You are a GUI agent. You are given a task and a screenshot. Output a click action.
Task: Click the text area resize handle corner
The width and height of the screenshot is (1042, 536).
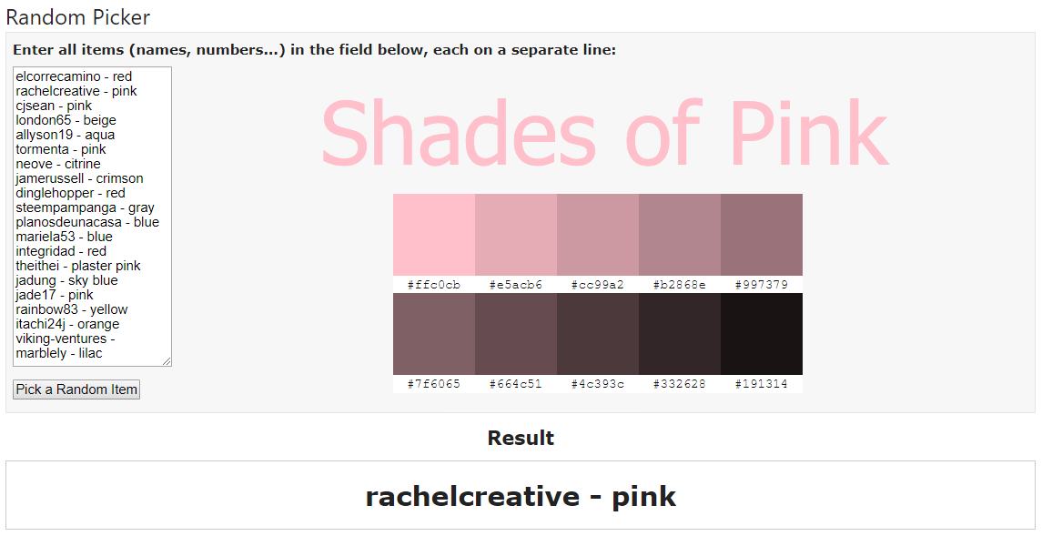pyautogui.click(x=167, y=360)
